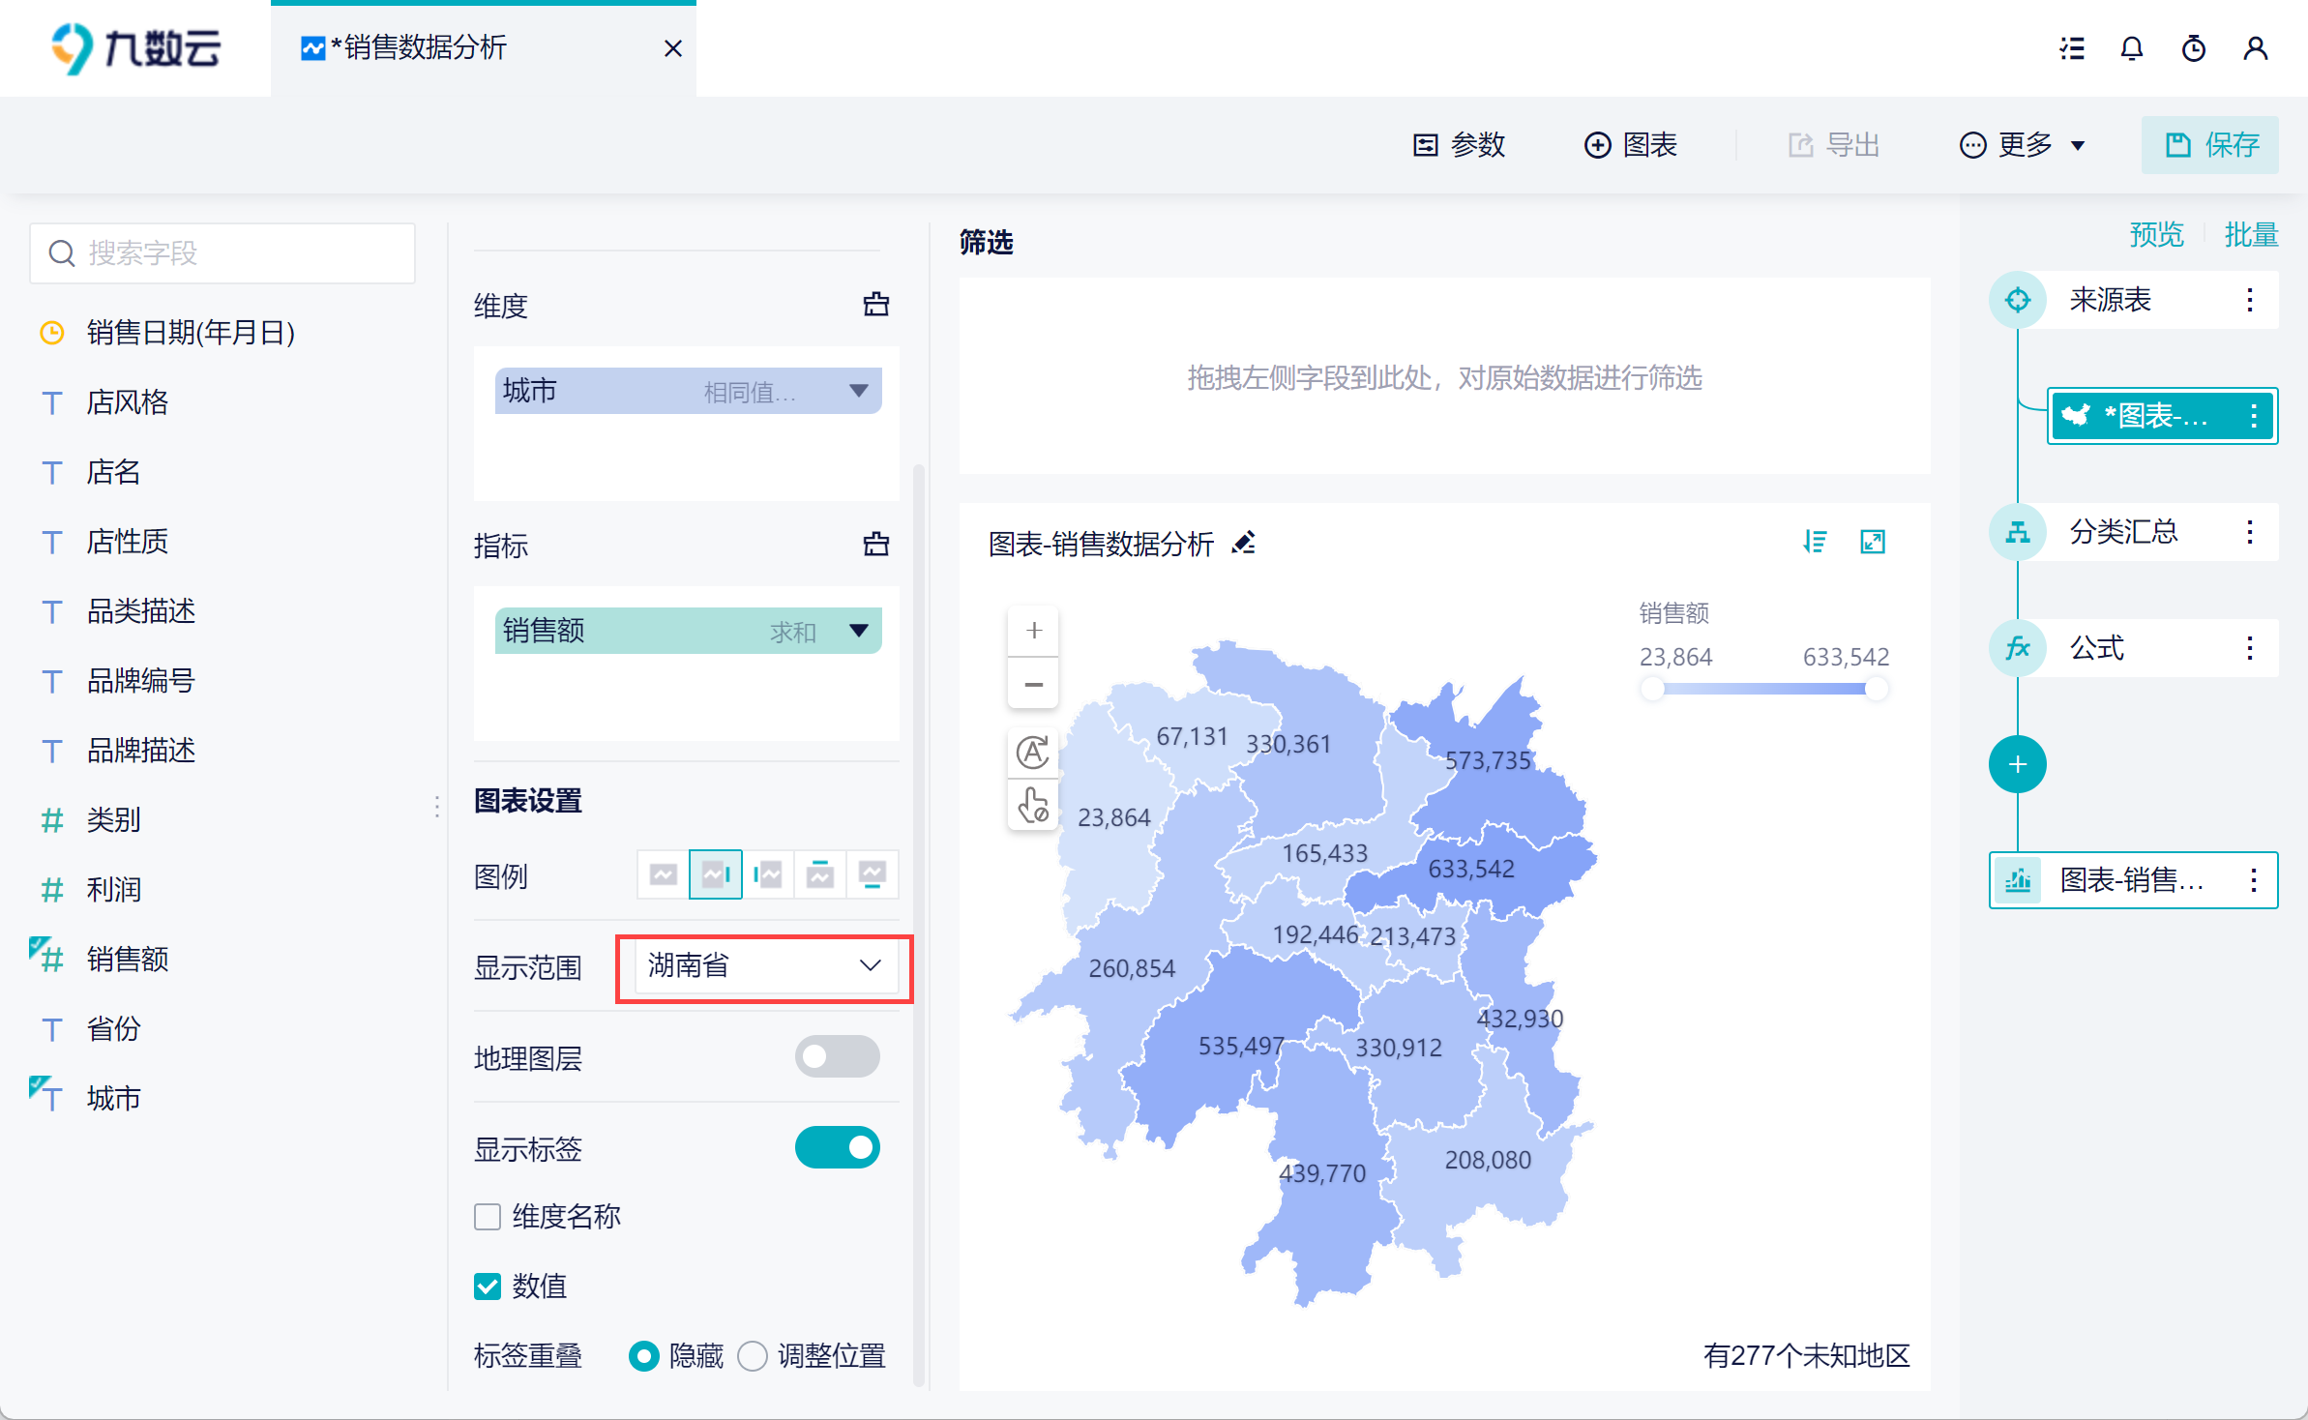Select the 分类汇总 step
The height and width of the screenshot is (1420, 2308).
coord(2122,532)
